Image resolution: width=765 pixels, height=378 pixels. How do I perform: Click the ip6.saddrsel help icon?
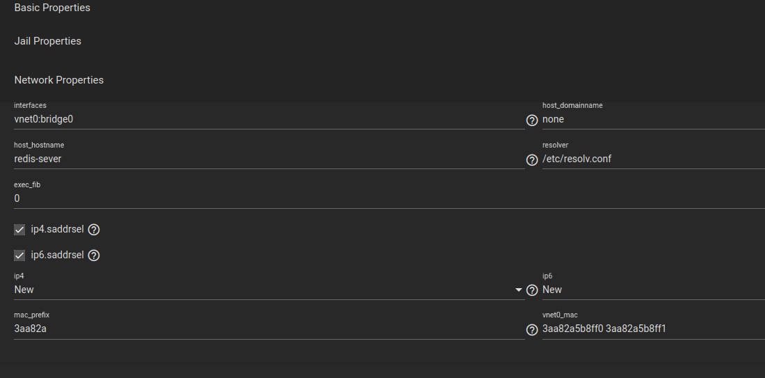click(94, 255)
